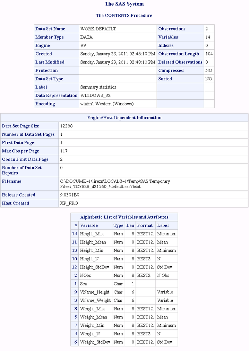Image resolution: width=249 pixels, height=351 pixels.
Task: Click the Observation Length value 104
Action: [209, 54]
